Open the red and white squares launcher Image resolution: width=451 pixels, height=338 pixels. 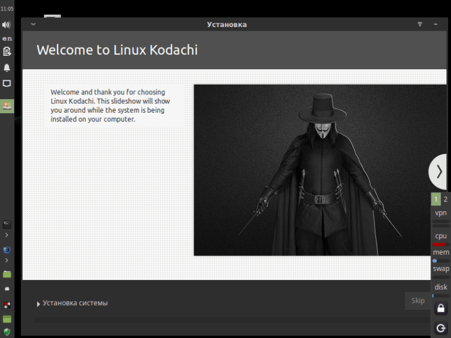(x=7, y=305)
